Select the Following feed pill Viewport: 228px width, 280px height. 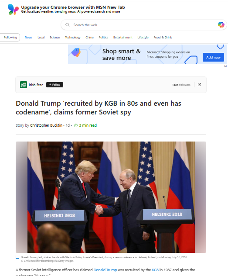click(x=10, y=37)
